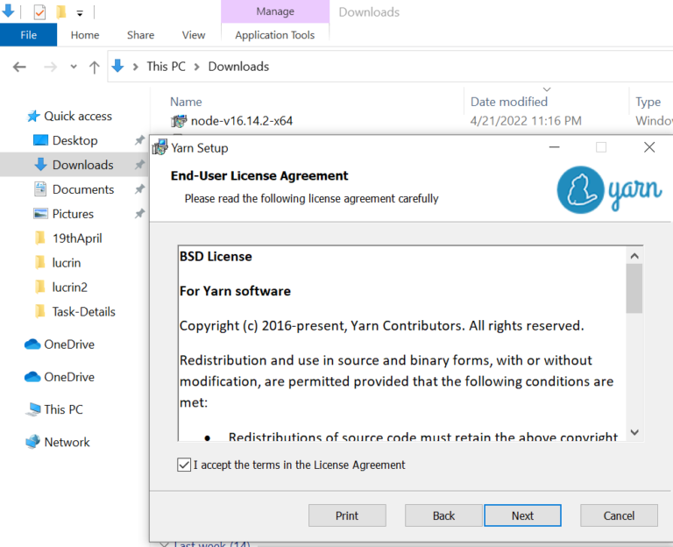Open the 19thApril folder
This screenshot has height=547, width=673.
pos(77,238)
